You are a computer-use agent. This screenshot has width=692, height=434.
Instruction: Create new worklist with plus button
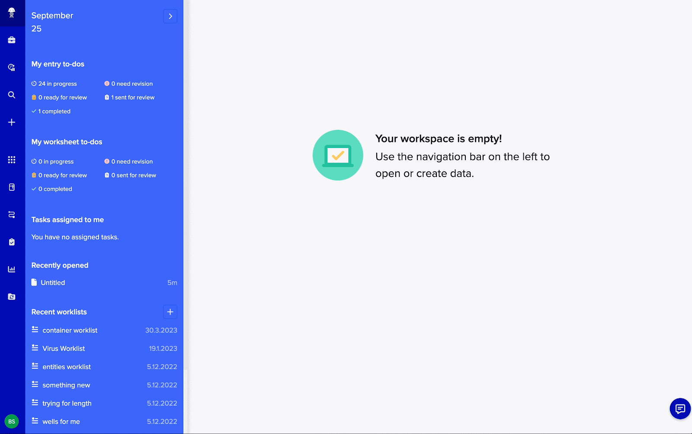point(170,312)
